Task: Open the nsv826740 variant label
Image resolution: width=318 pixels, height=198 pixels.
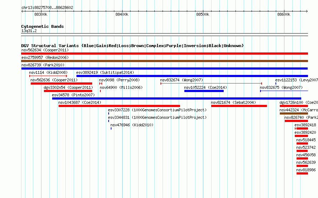Action: [301, 117]
